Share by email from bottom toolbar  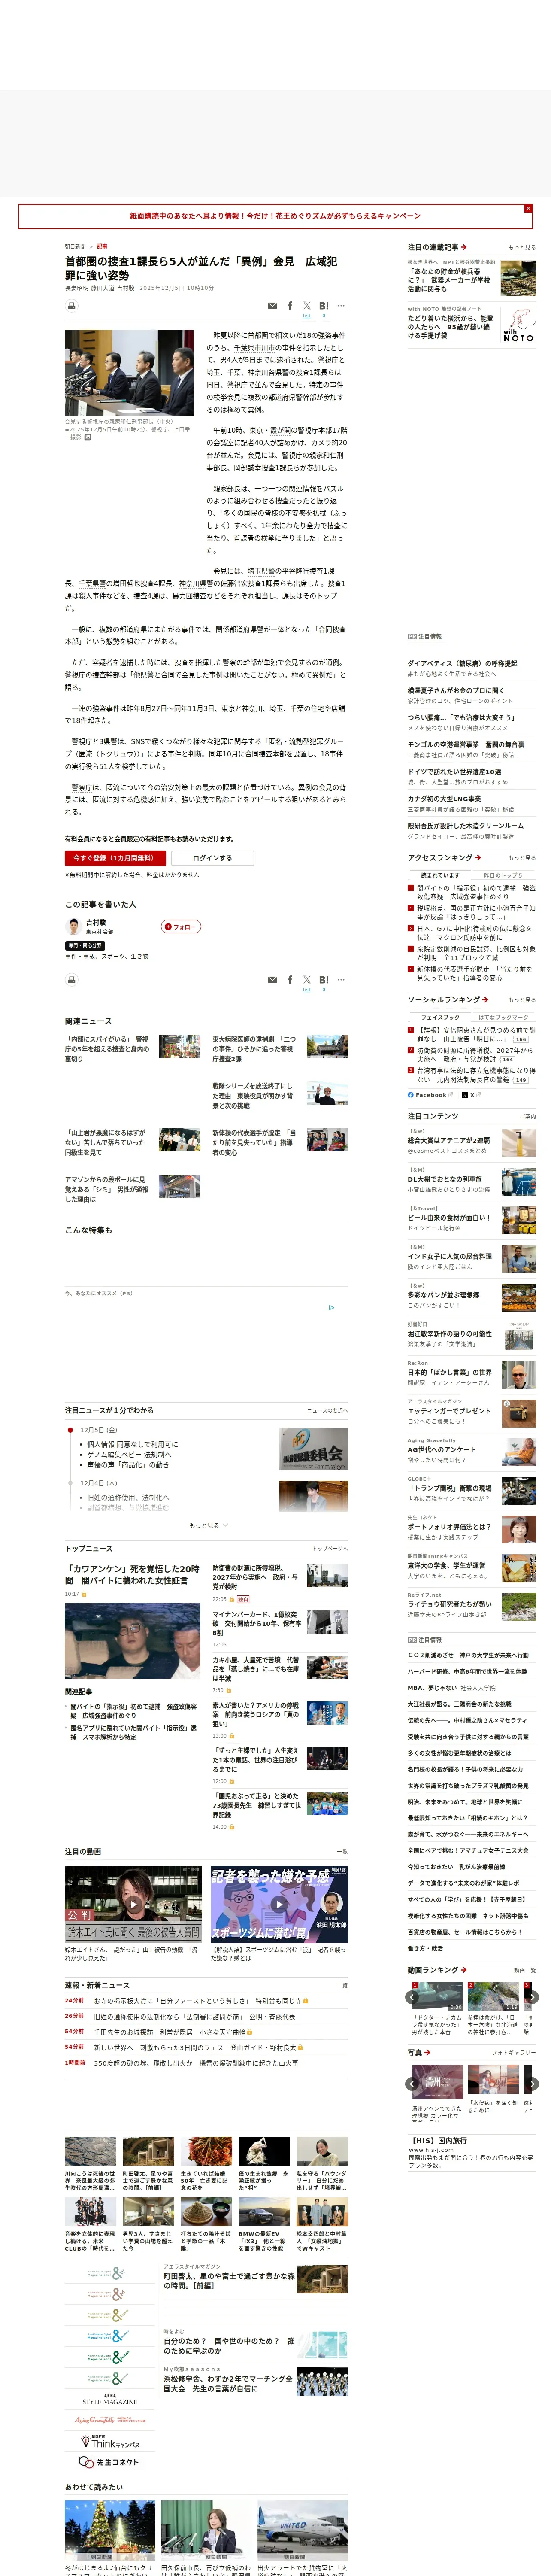pyautogui.click(x=272, y=980)
